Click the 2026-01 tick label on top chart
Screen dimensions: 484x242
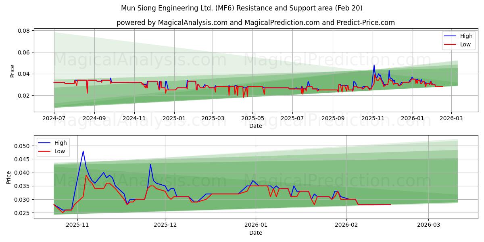pyautogui.click(x=412, y=118)
